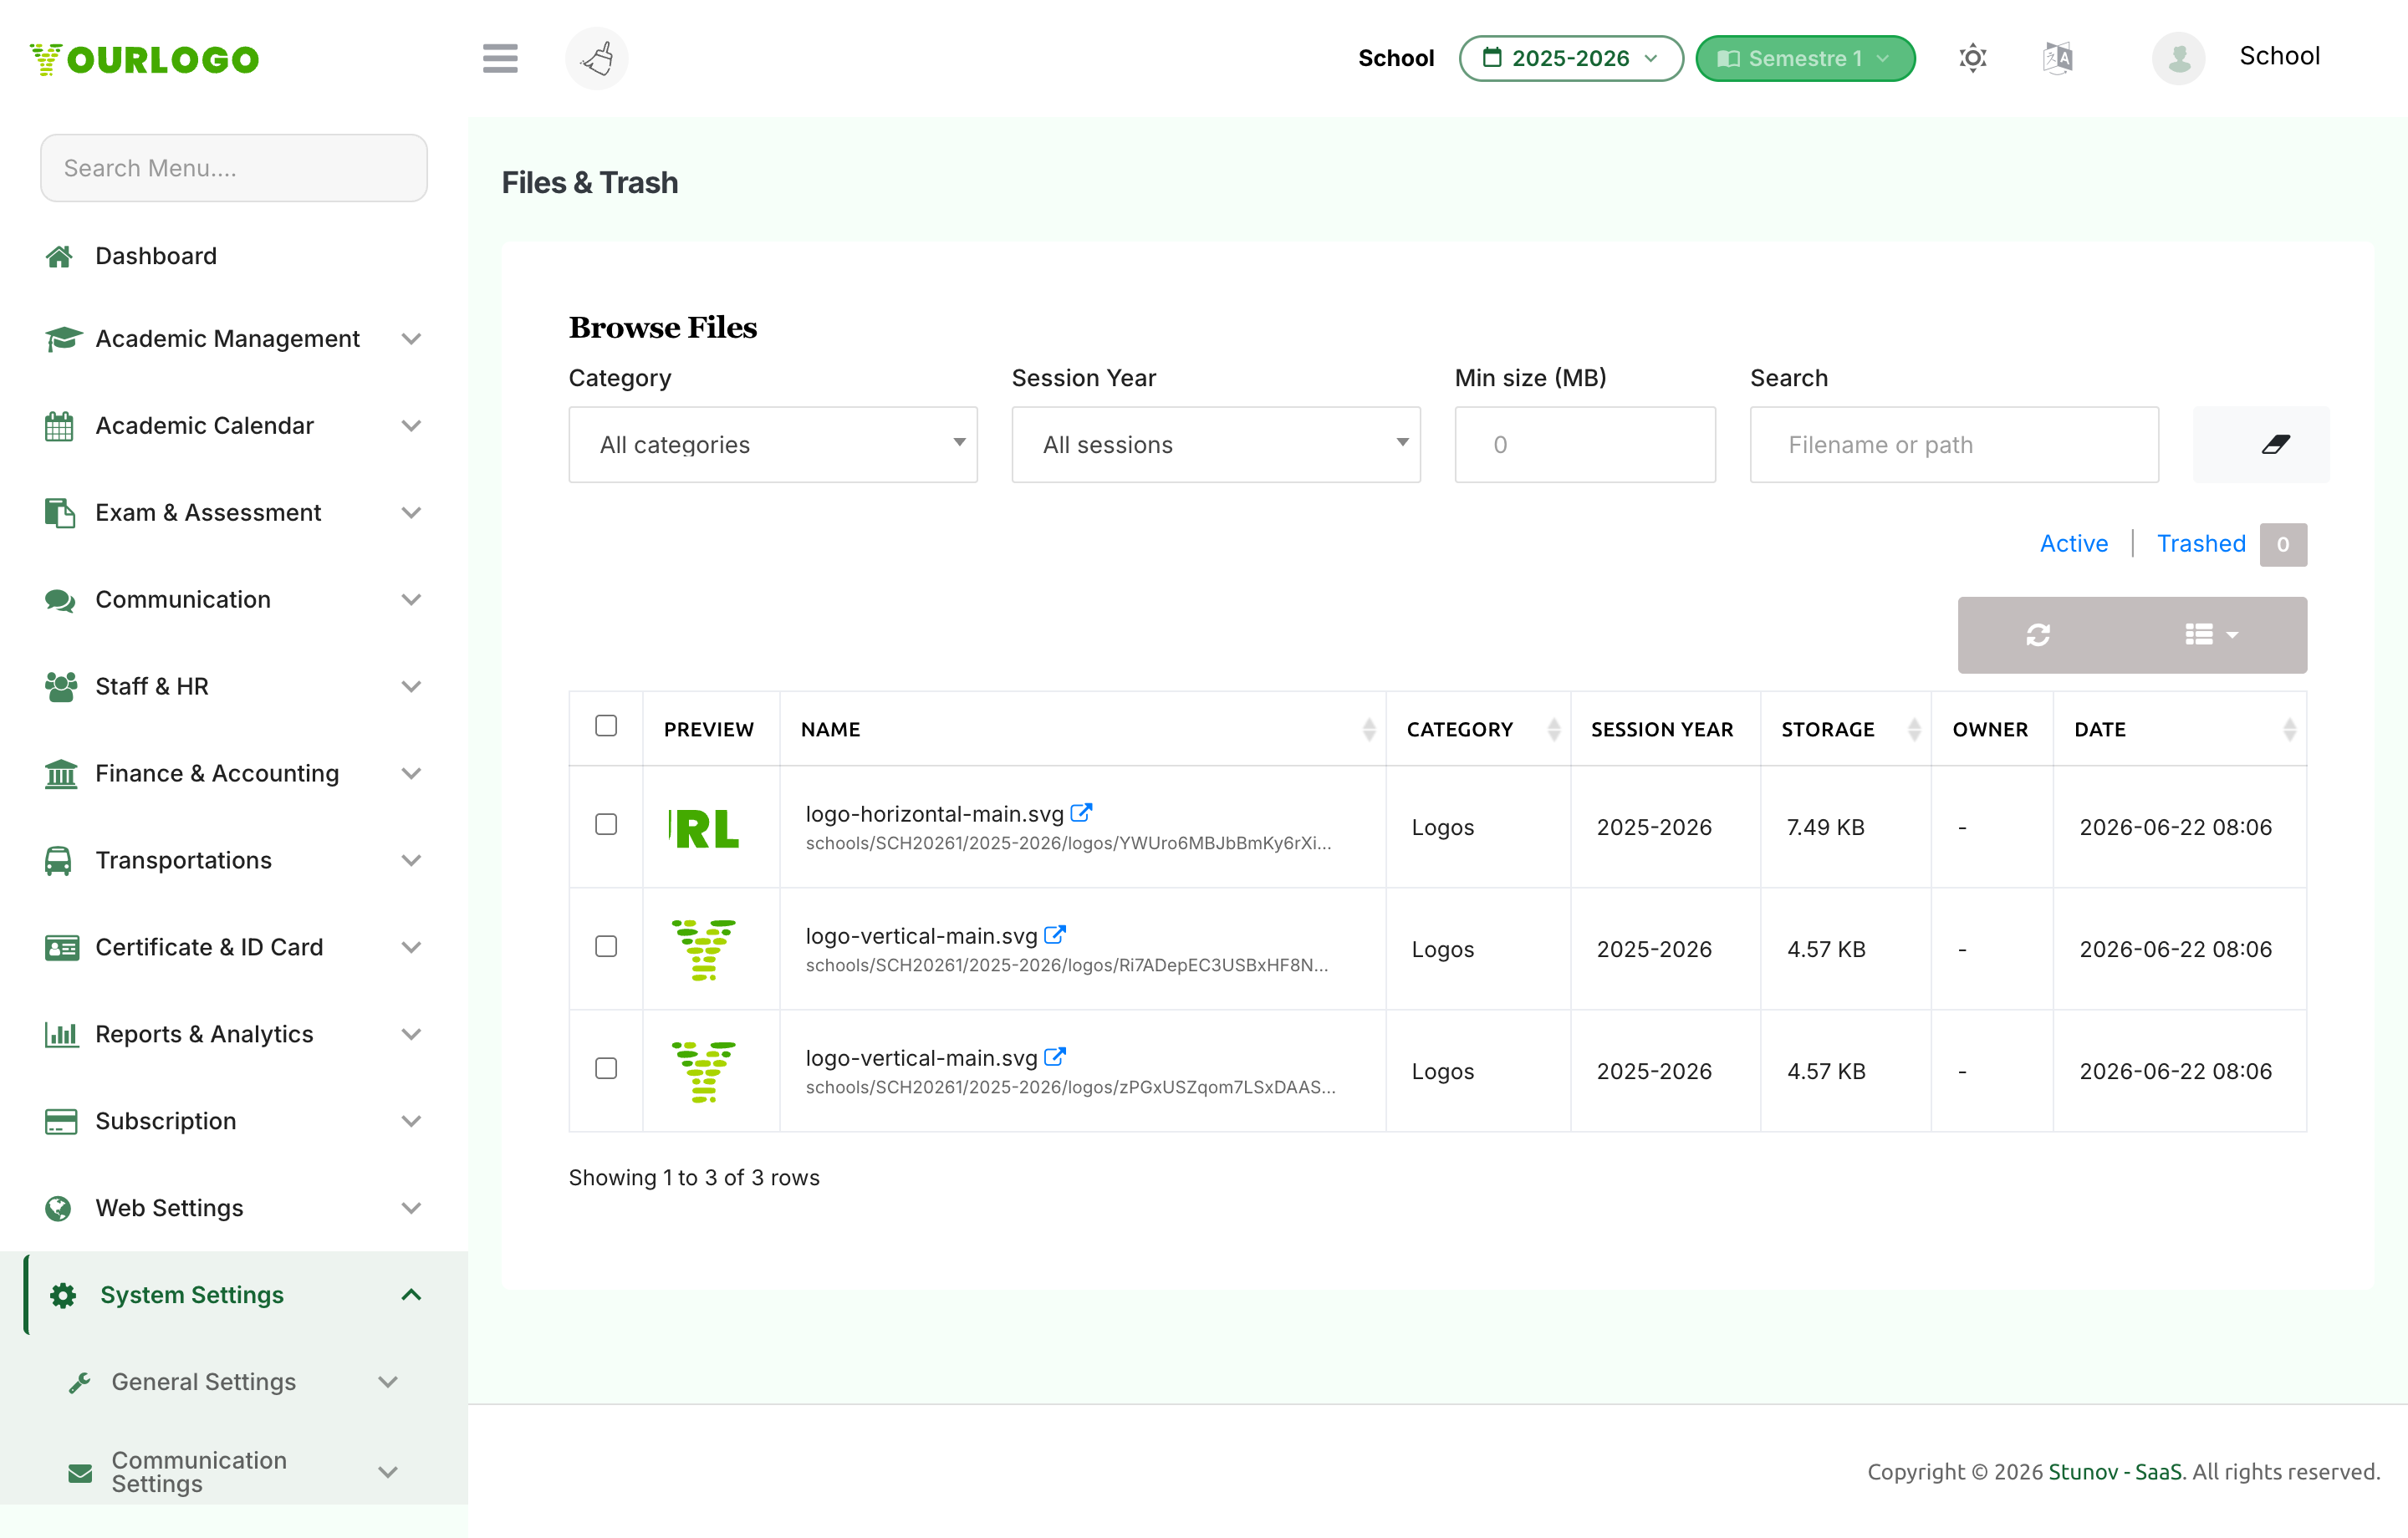Click the Web Settings globe icon

click(59, 1209)
